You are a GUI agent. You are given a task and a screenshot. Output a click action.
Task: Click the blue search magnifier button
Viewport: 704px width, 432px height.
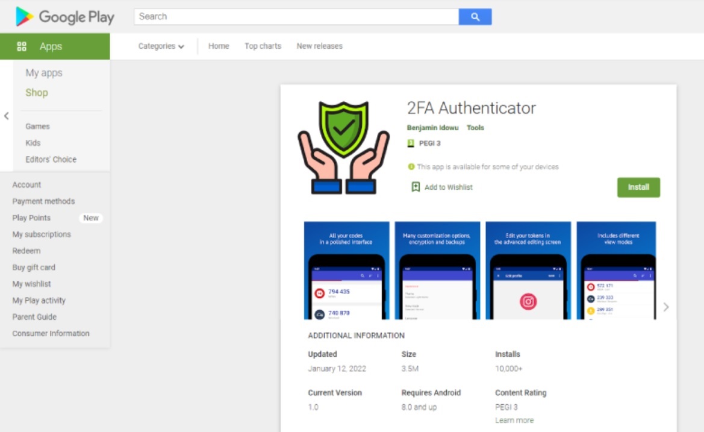point(475,17)
